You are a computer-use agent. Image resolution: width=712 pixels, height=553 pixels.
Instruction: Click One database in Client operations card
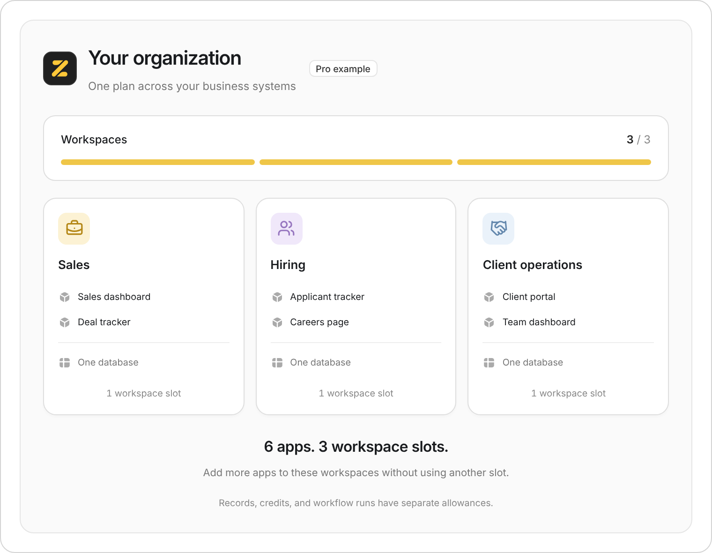533,362
